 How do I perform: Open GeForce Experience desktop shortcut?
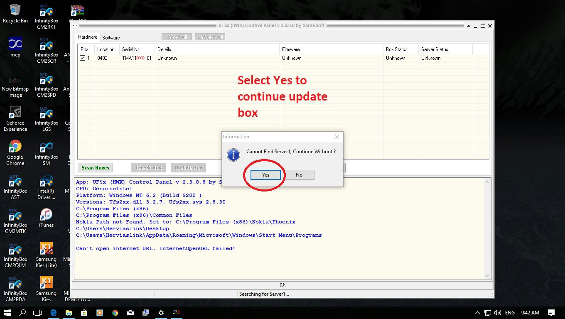(x=15, y=119)
